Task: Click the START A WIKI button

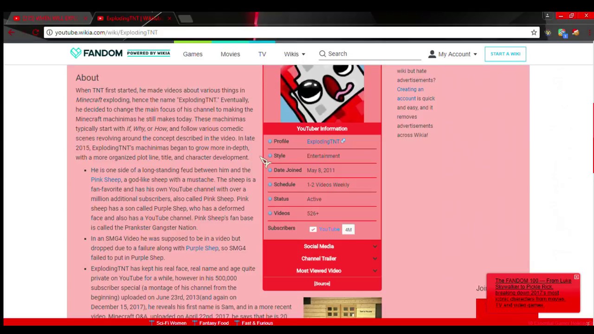Action: [505, 54]
